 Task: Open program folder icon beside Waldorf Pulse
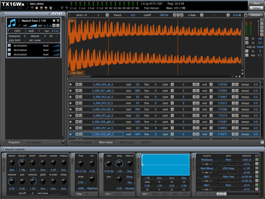pyautogui.click(x=54, y=21)
